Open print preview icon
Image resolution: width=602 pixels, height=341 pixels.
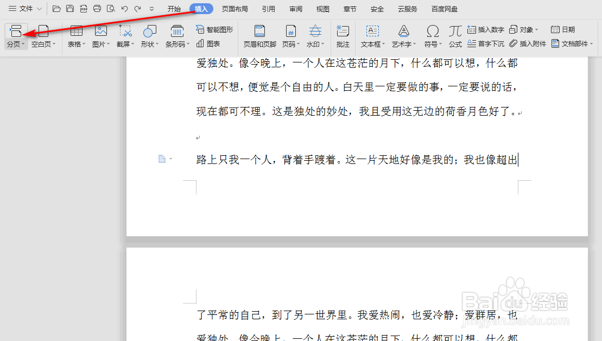point(111,9)
